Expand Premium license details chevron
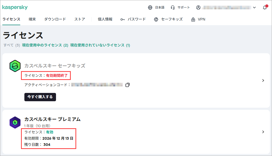 coord(263,132)
